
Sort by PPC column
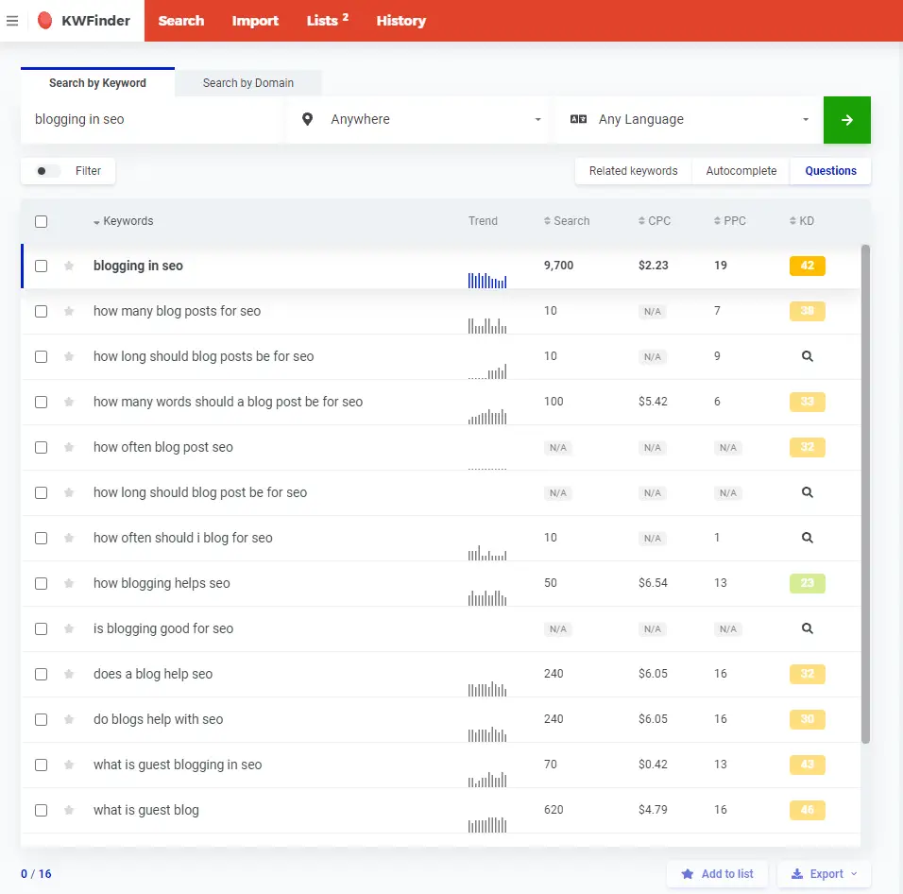(x=729, y=221)
